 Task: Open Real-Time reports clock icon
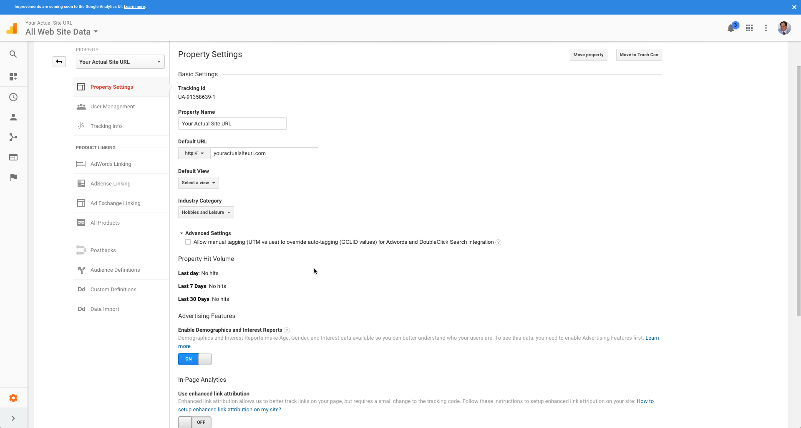tap(13, 97)
